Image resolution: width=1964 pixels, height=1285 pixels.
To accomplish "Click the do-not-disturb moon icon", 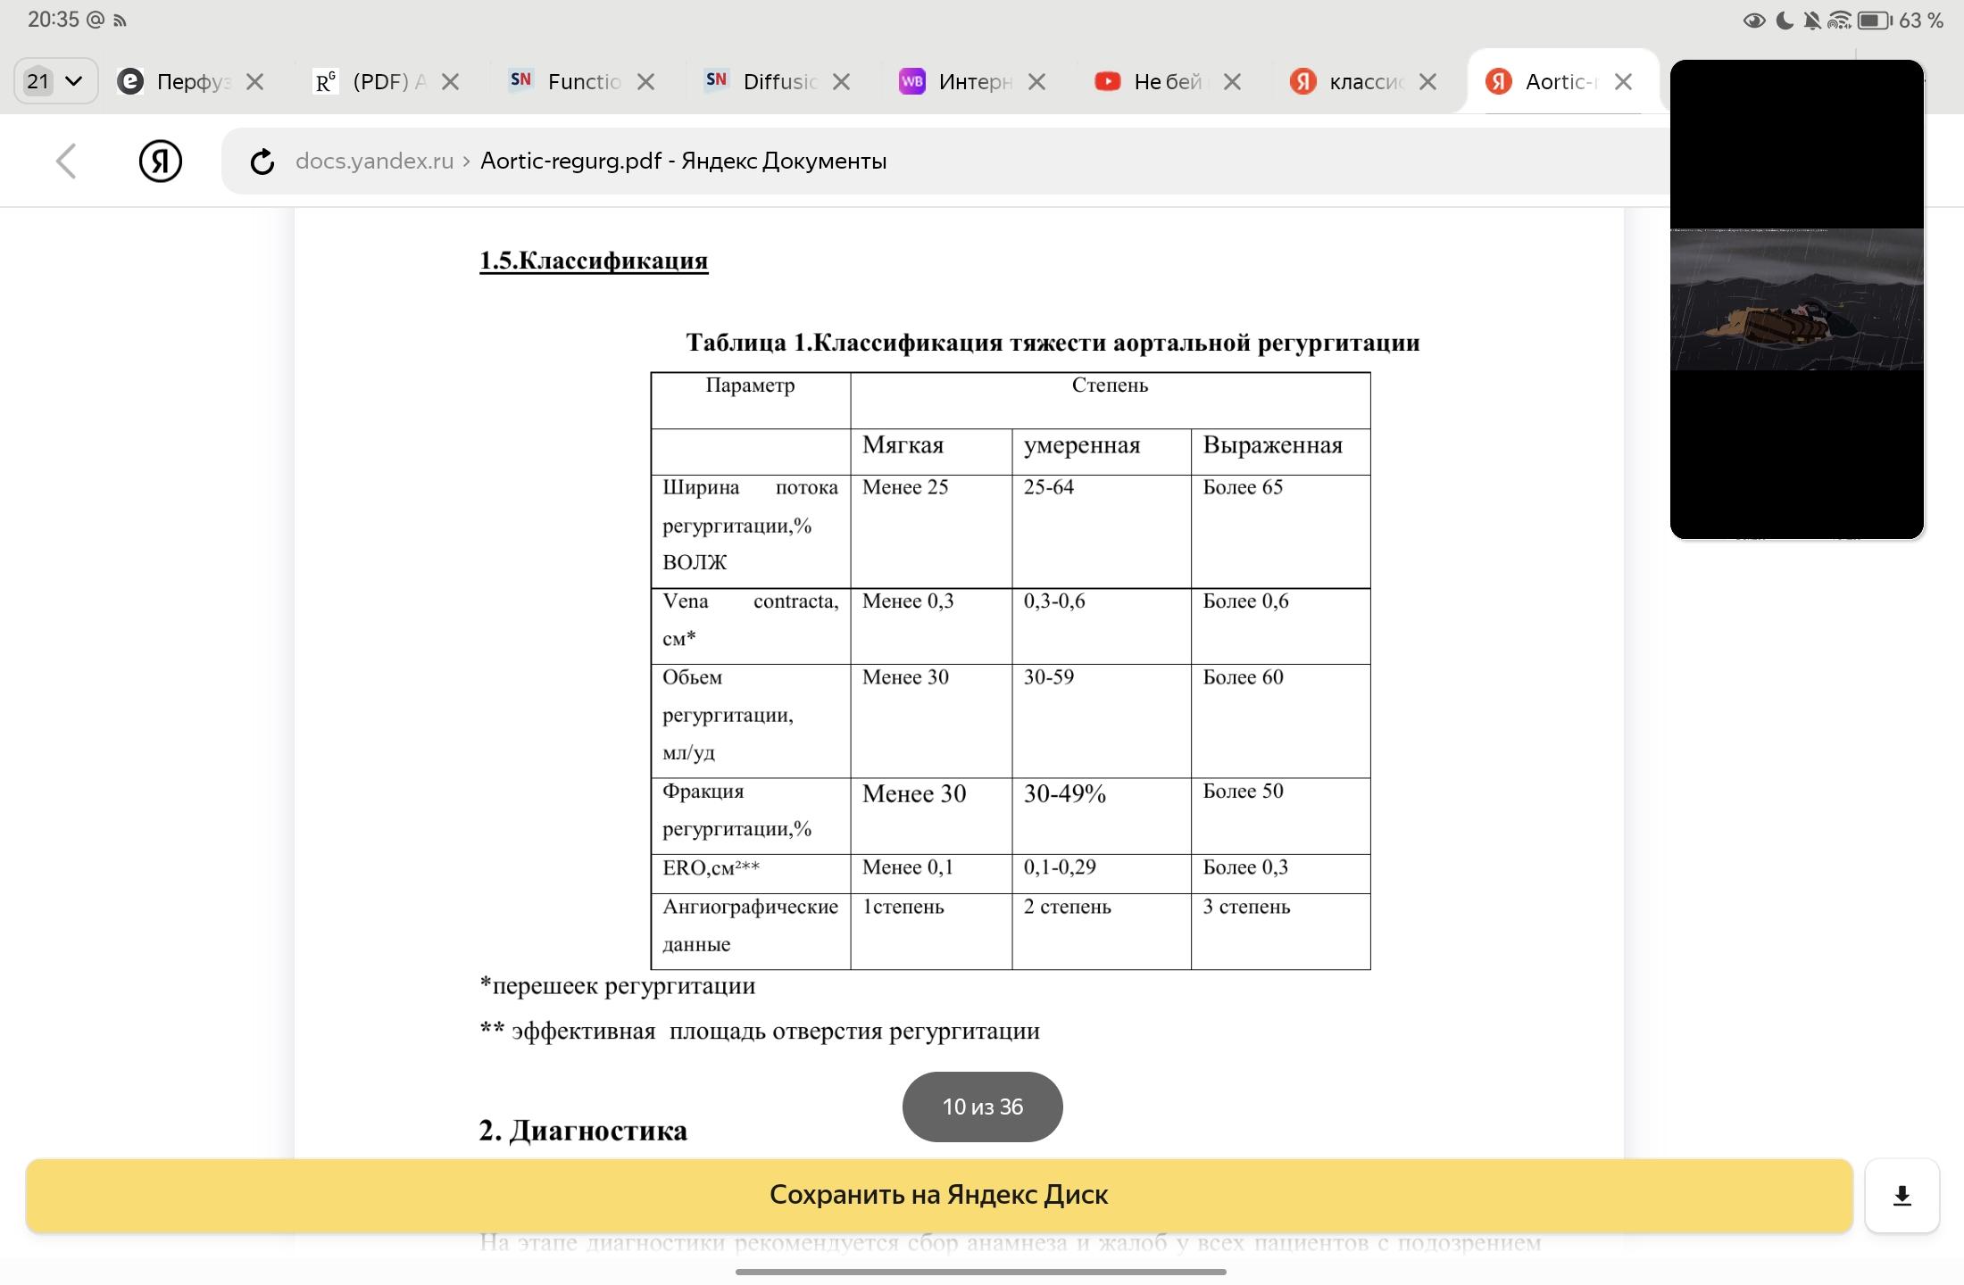I will click(1785, 21).
